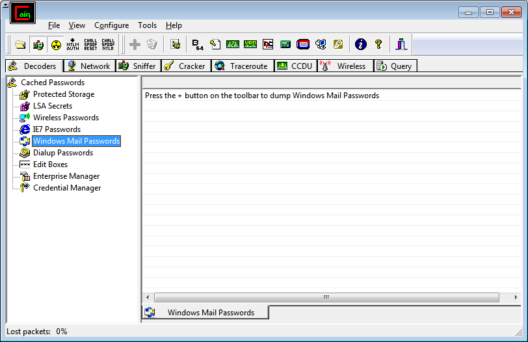Switch to the Cracker tab

185,66
